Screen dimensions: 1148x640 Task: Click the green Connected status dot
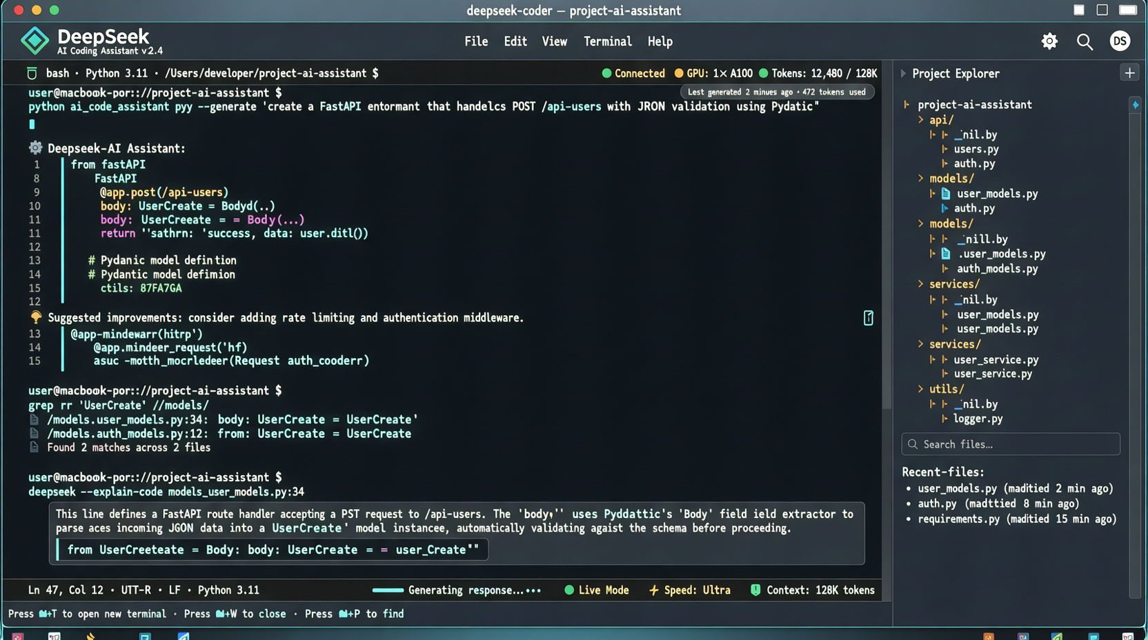tap(606, 73)
